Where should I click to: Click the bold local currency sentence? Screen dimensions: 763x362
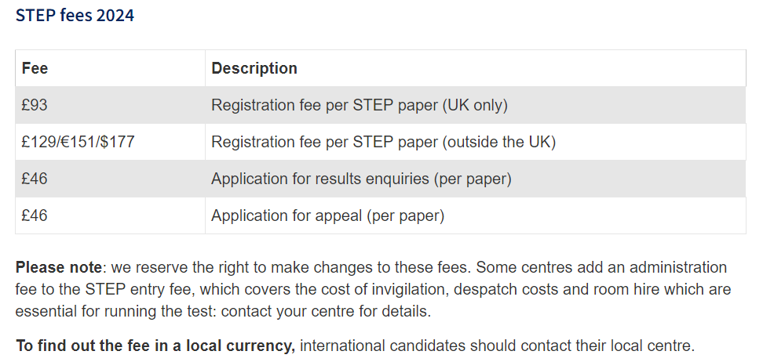(155, 346)
